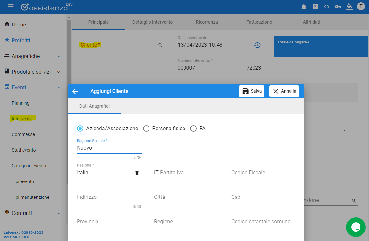Click the Preferiti star icon
The width and height of the screenshot is (369, 241).
[x=7, y=40]
